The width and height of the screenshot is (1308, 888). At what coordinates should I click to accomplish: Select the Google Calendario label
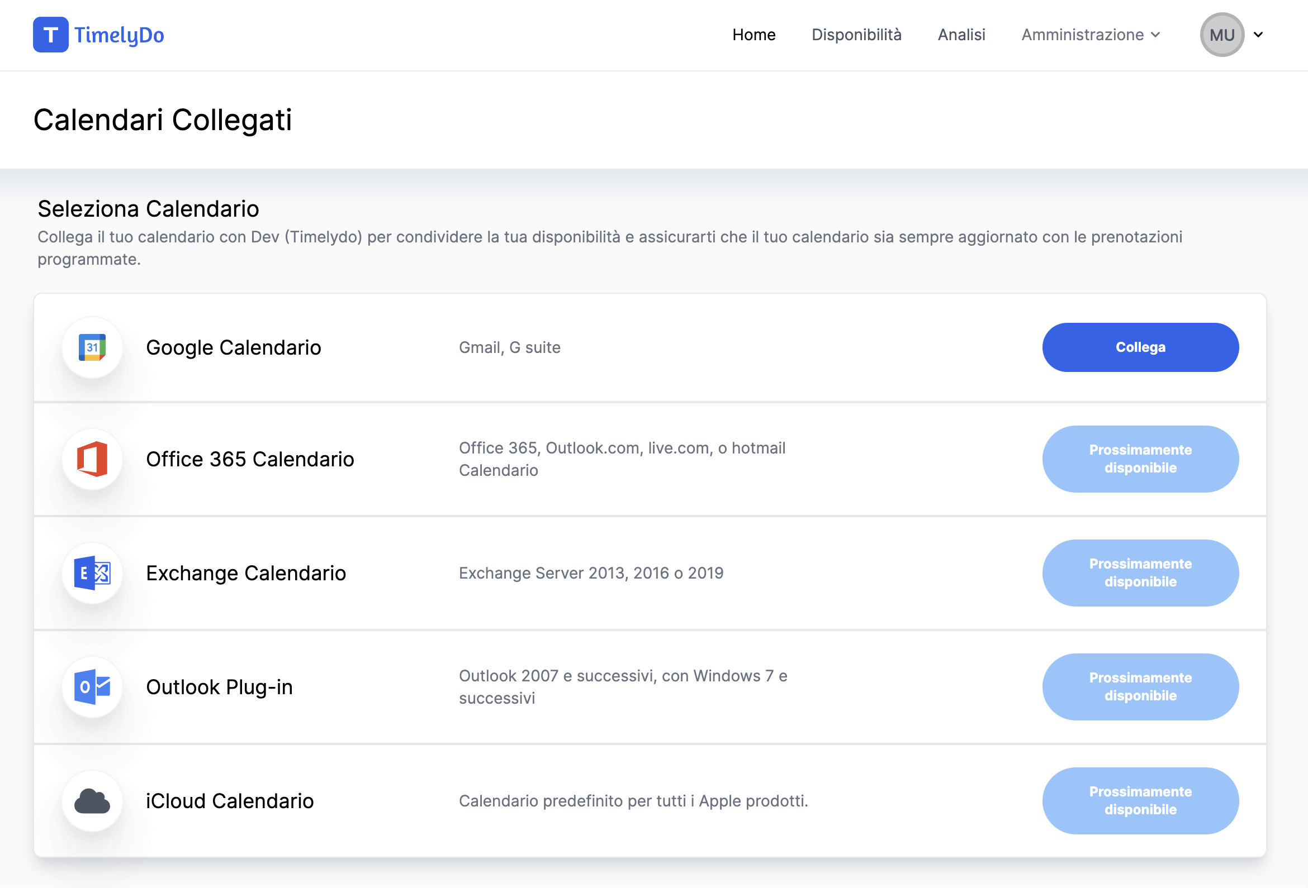(x=234, y=347)
